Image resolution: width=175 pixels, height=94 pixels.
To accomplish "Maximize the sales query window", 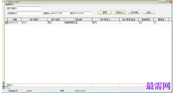I will (x=167, y=1).
